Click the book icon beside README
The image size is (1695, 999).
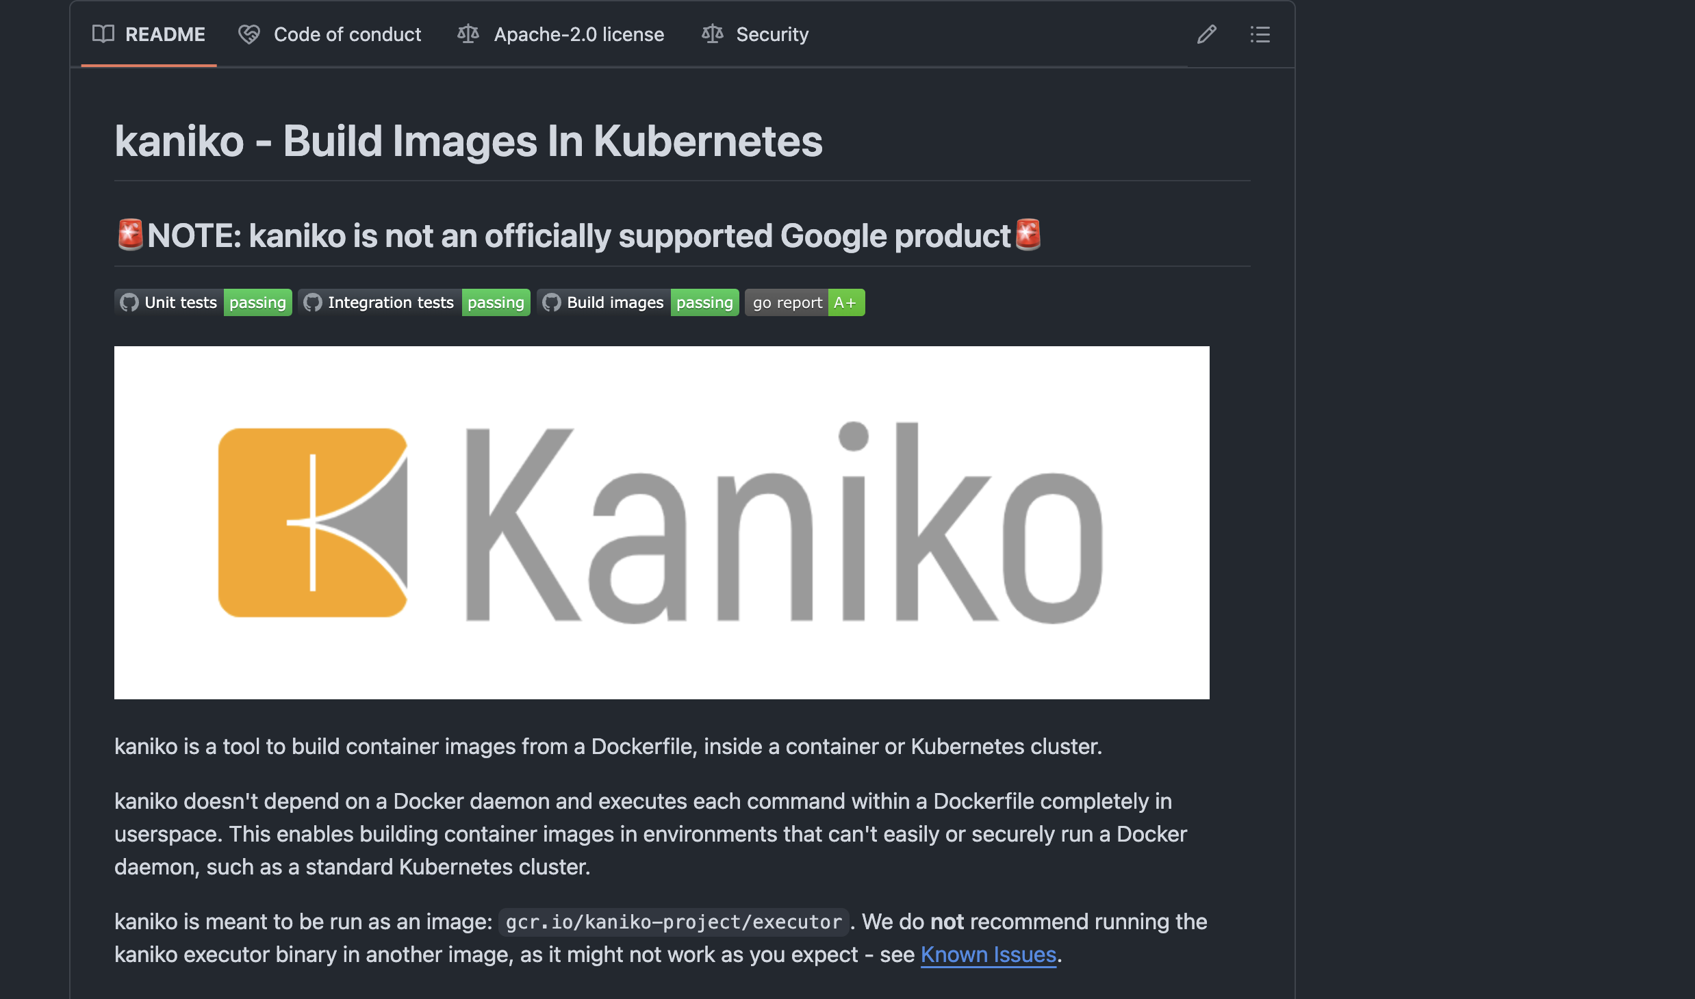click(103, 34)
